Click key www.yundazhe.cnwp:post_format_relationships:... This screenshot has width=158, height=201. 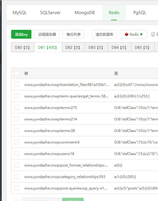coord(66,165)
